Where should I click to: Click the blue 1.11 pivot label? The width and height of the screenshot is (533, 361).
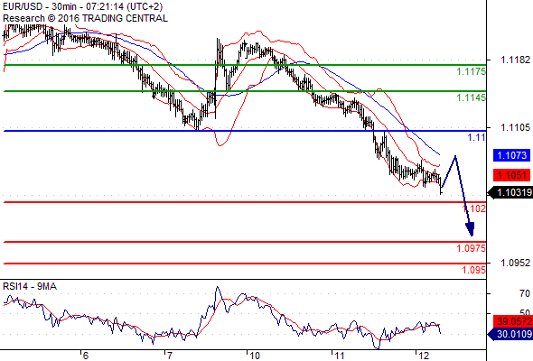476,137
